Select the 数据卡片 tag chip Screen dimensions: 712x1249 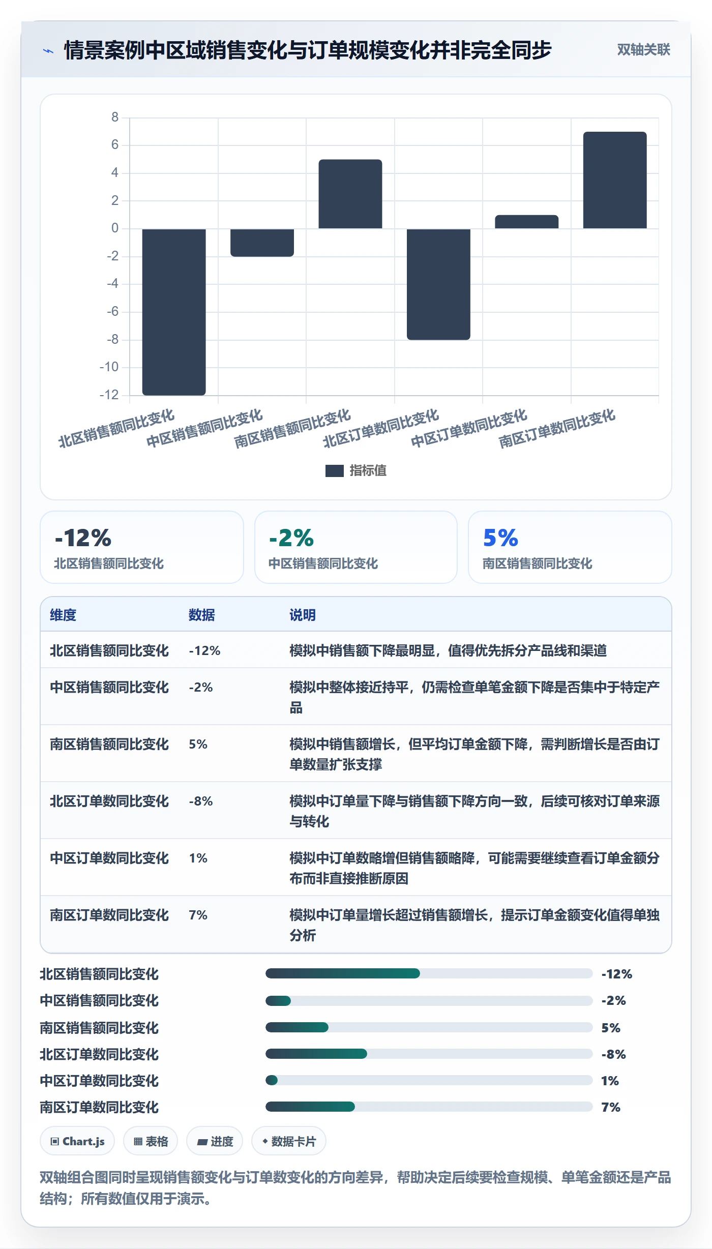[x=289, y=1141]
